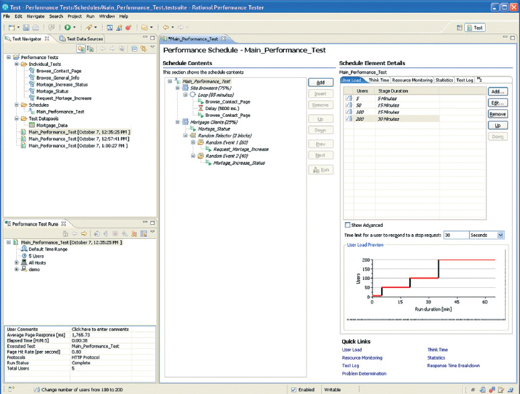Click the green Run toolbar icon
The width and height of the screenshot is (520, 394).
67,28
